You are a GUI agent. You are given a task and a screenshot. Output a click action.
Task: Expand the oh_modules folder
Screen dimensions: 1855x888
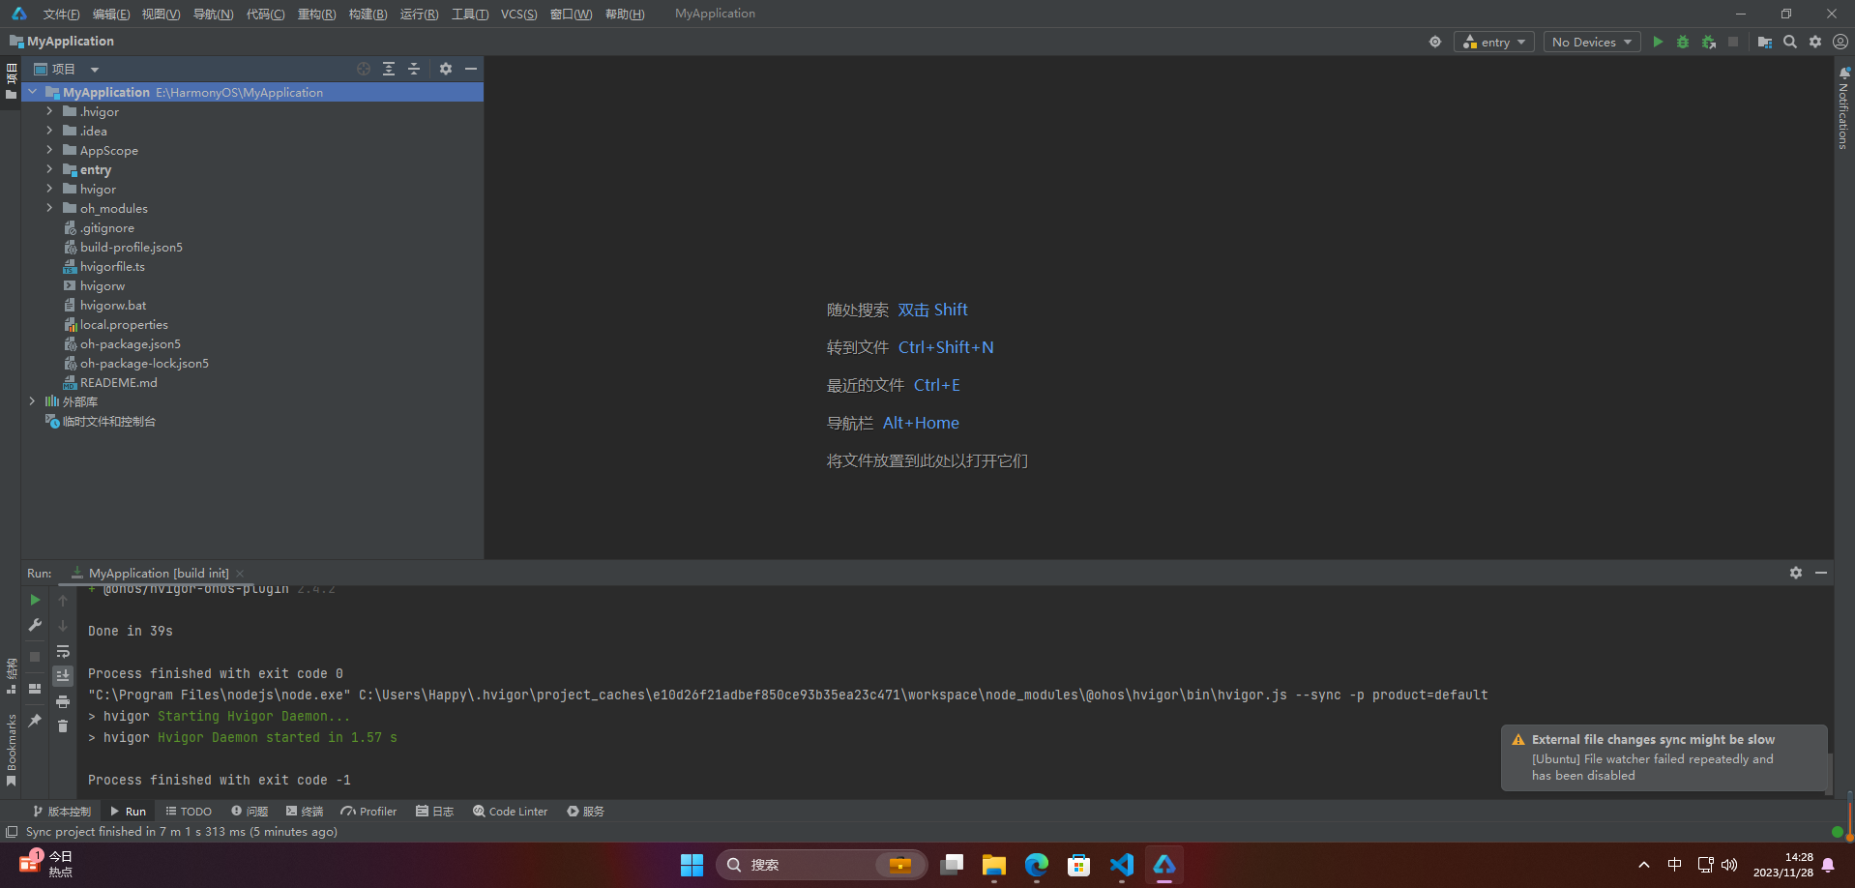pyautogui.click(x=49, y=208)
